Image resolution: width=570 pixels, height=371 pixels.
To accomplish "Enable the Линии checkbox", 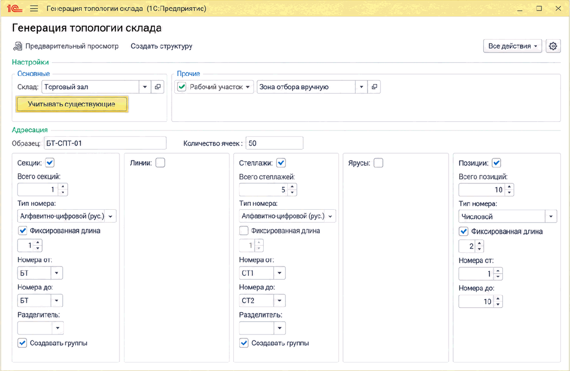I will [160, 163].
